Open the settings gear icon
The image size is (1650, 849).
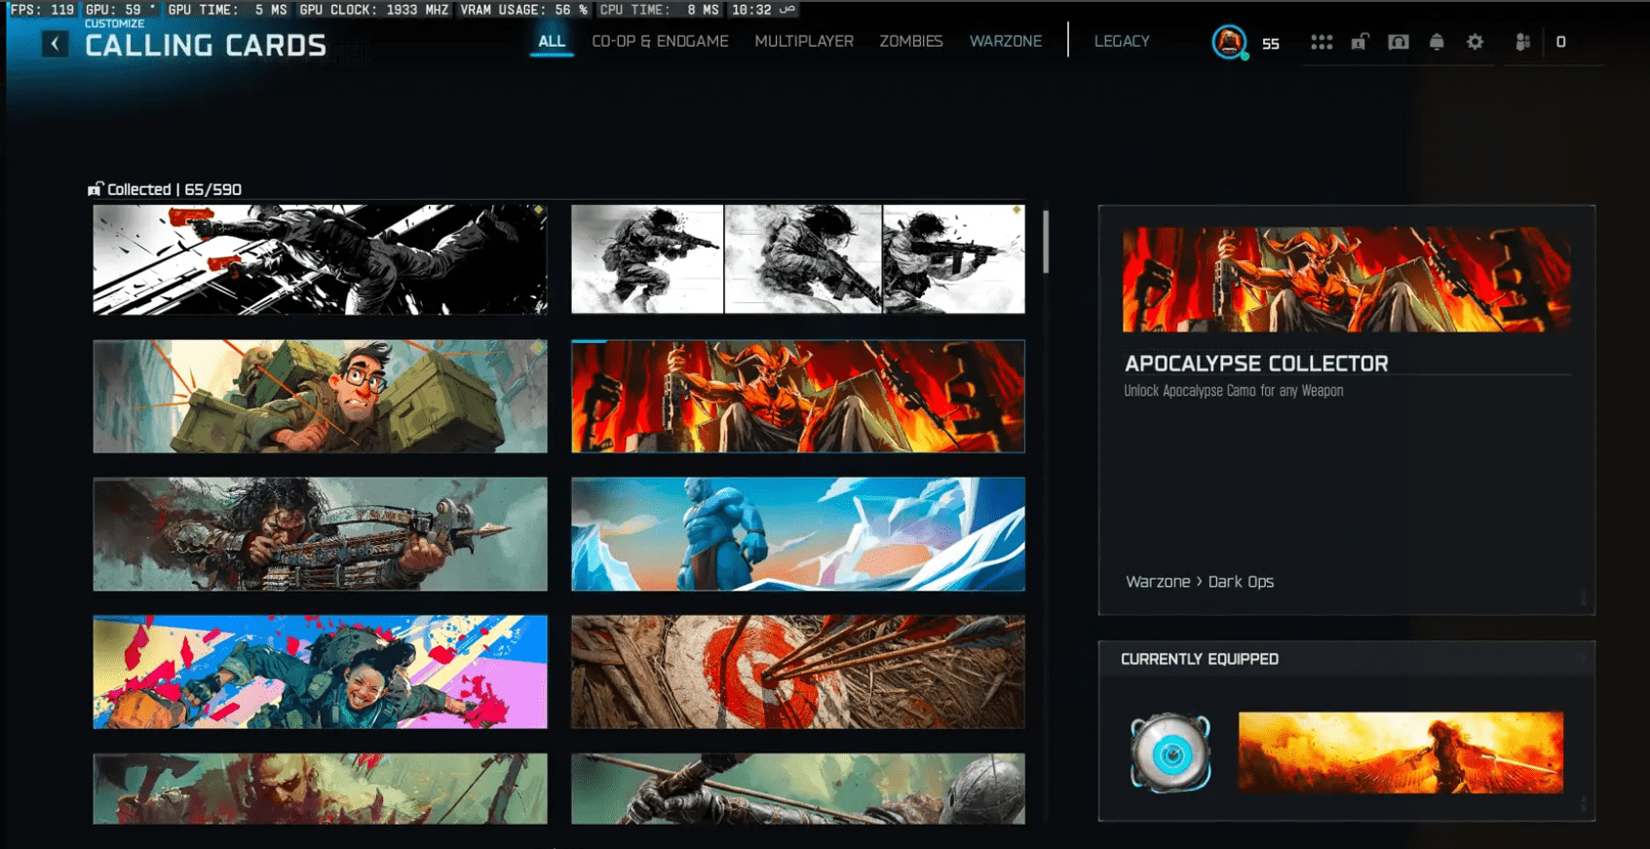click(x=1476, y=42)
